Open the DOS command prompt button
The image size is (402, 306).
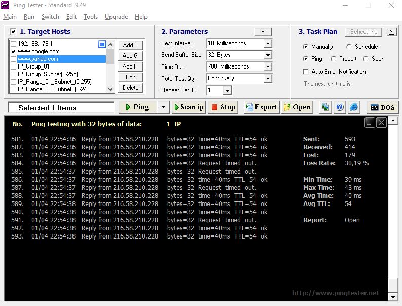coord(383,107)
